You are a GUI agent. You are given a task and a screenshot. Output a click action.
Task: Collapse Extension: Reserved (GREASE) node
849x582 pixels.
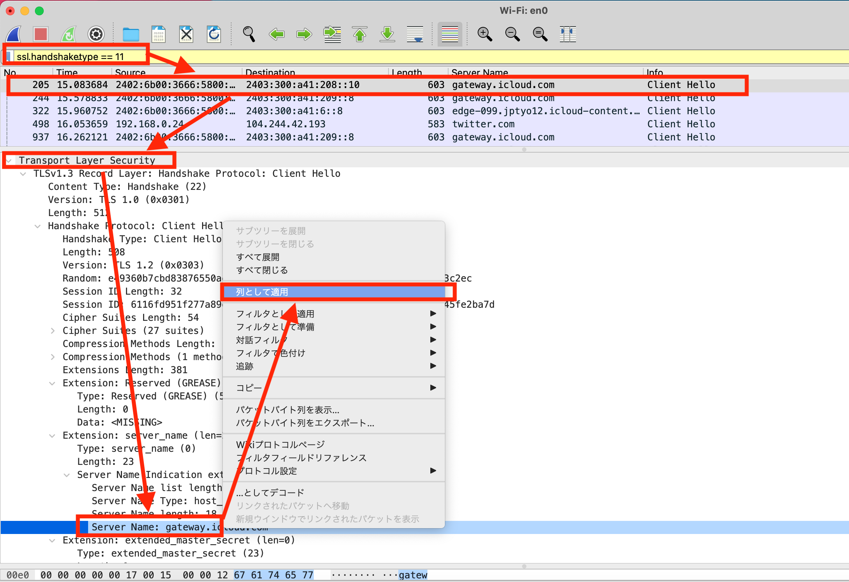(52, 383)
